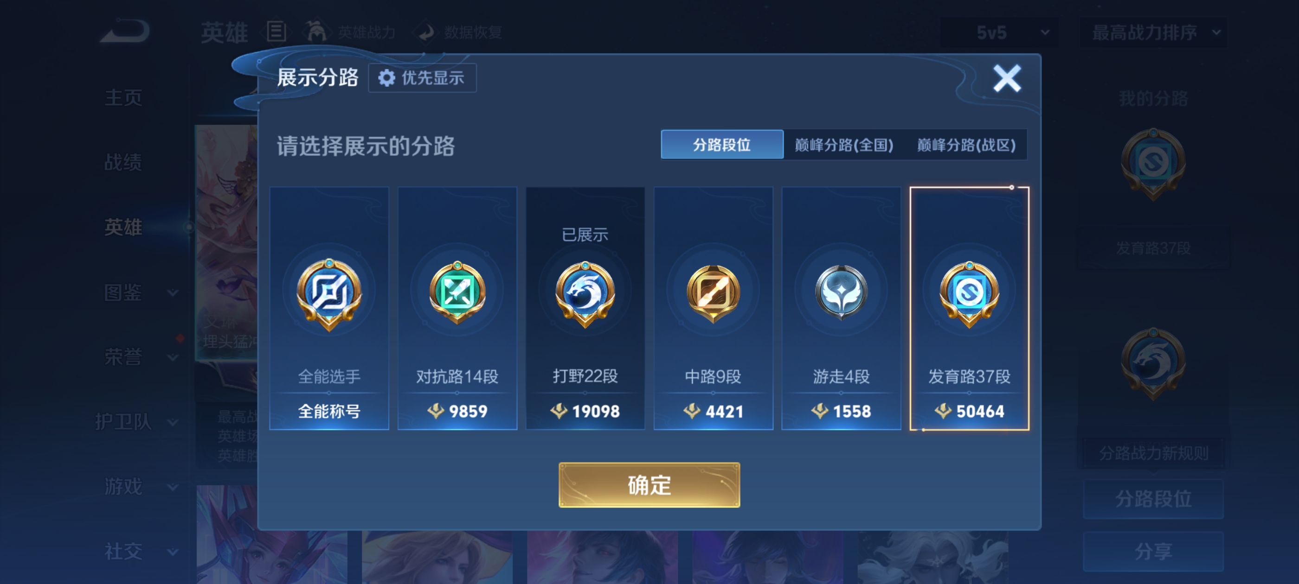Switch to 巅峰分路(战区) tab
The image size is (1299, 584).
coord(966,145)
